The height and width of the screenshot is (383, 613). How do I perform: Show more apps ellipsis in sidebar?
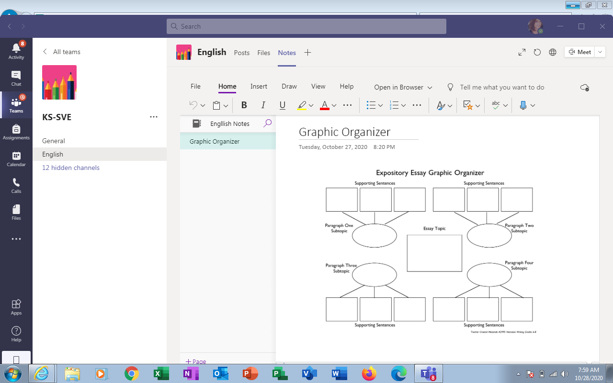(16, 239)
